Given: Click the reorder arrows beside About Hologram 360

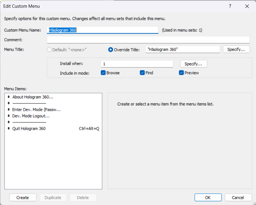Looking at the screenshot, I should 8,97.
